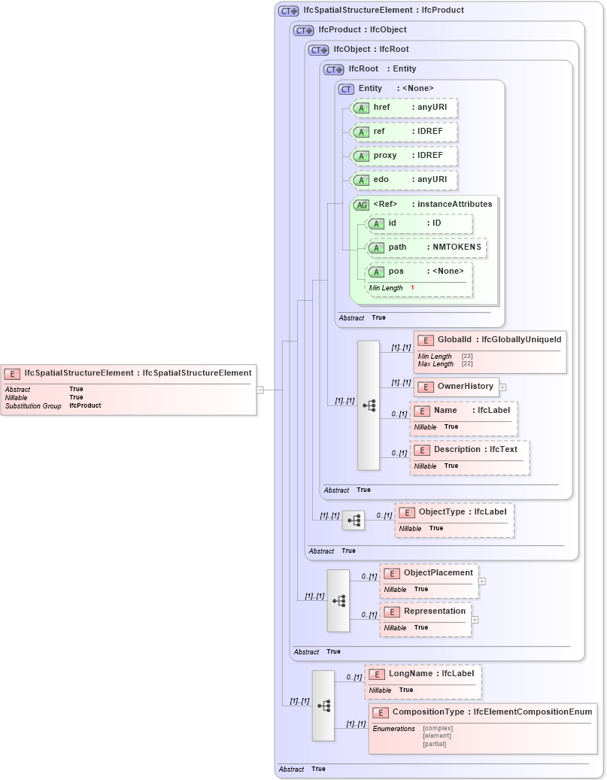
Task: Expand OwnerHistory using its plus button
Action: (x=502, y=387)
